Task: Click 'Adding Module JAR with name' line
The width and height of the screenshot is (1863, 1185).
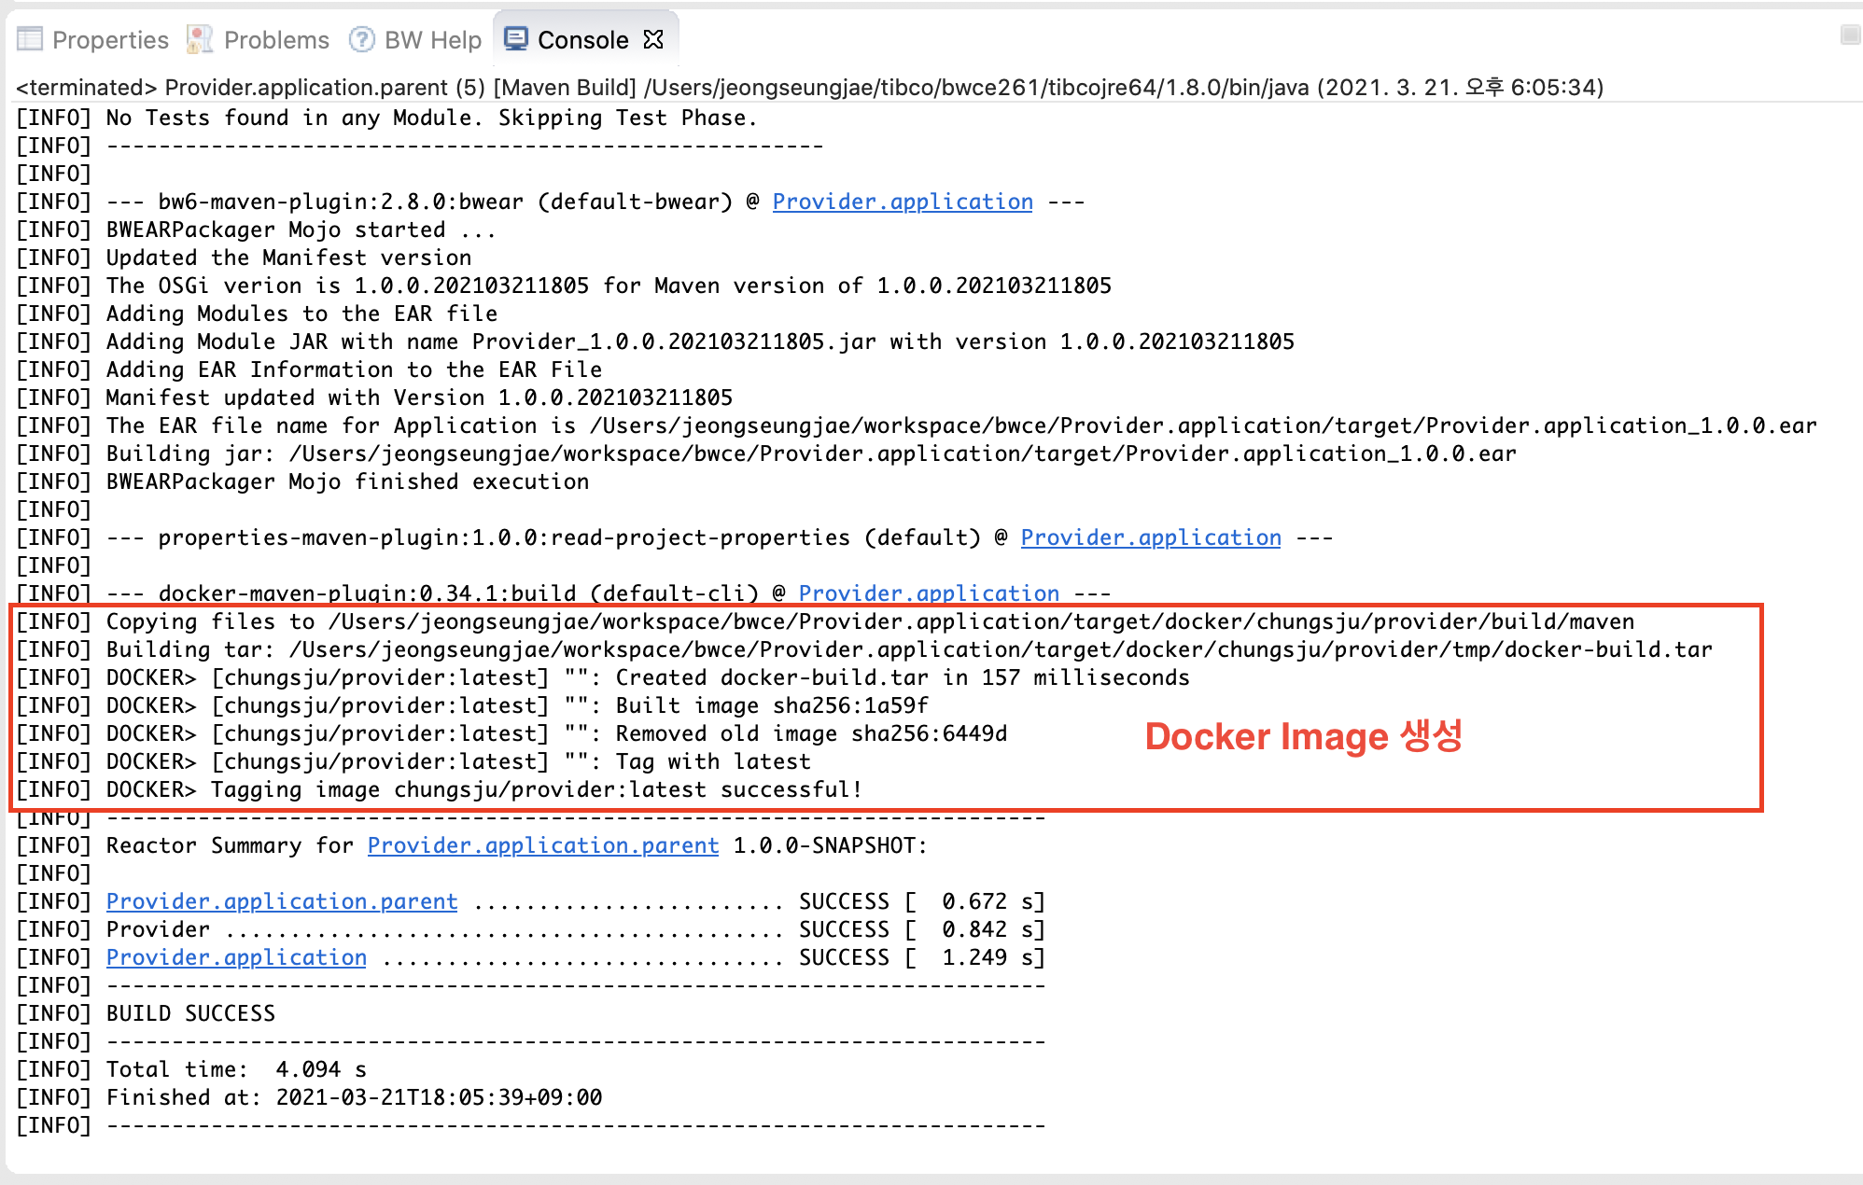Action: (655, 342)
